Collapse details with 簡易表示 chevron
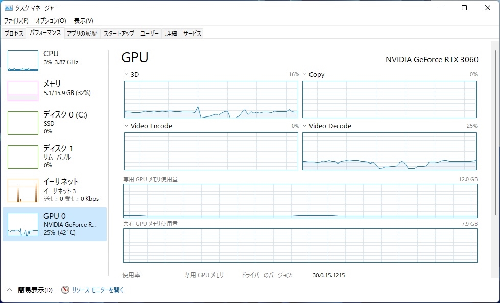Image resolution: width=500 pixels, height=303 pixels. pos(10,290)
